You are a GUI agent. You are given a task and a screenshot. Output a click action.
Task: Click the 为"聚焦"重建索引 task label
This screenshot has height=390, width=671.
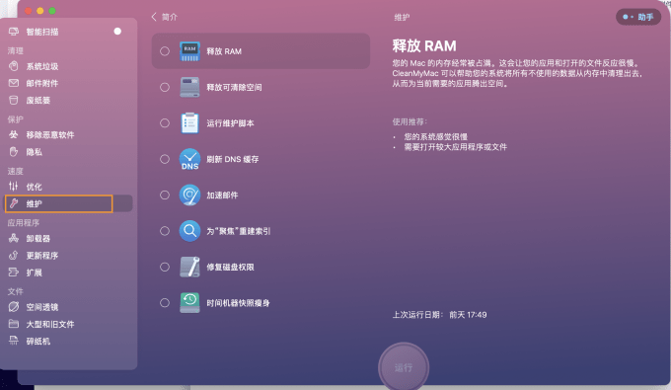(x=239, y=231)
